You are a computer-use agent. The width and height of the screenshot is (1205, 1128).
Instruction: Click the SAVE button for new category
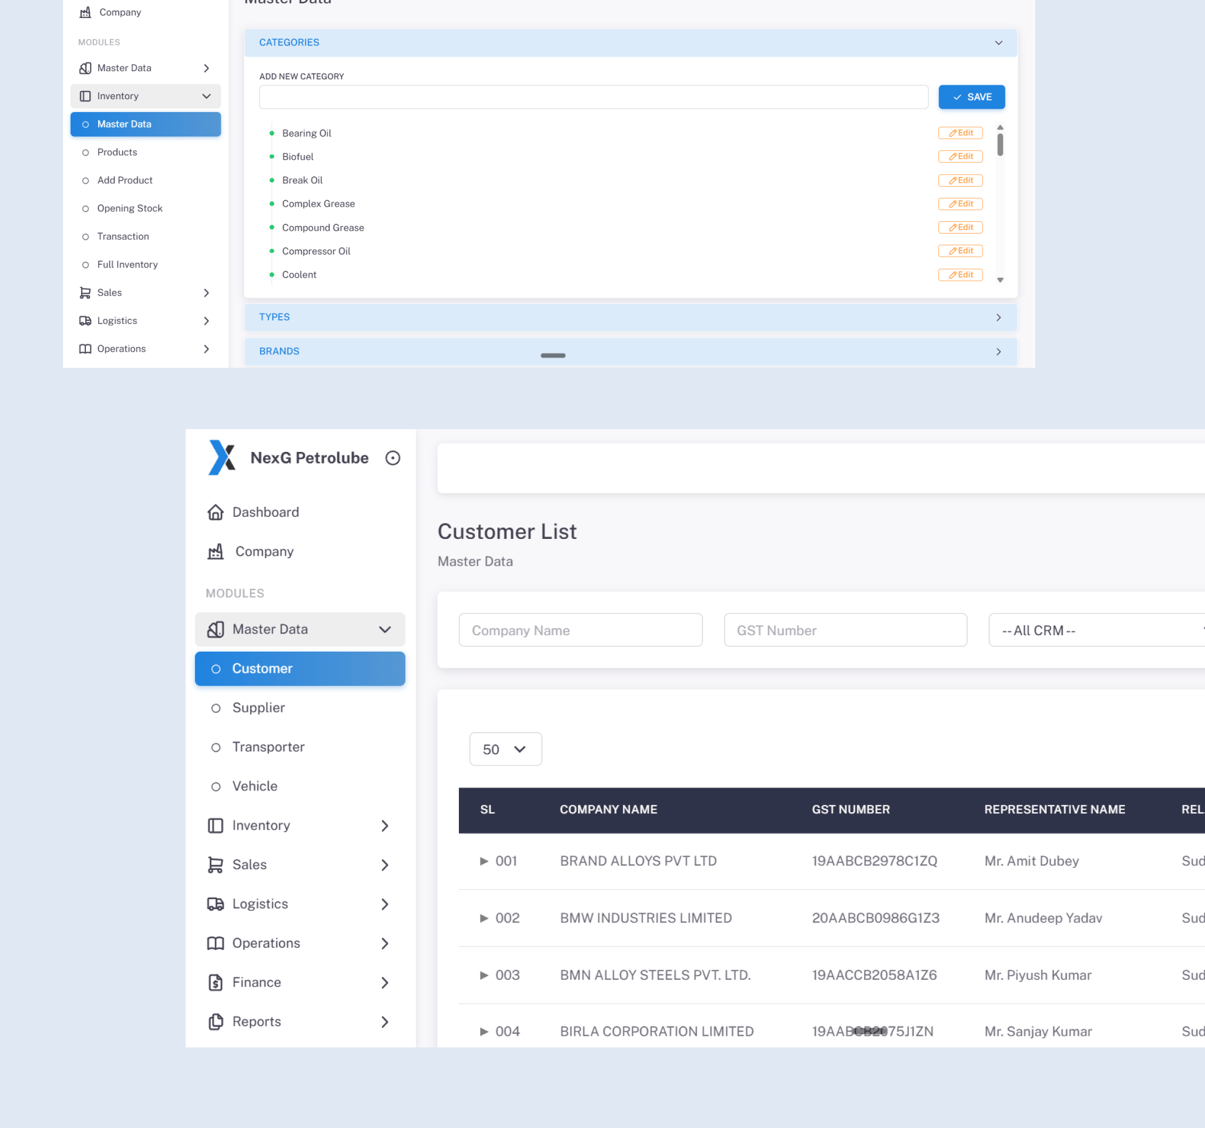coord(971,96)
